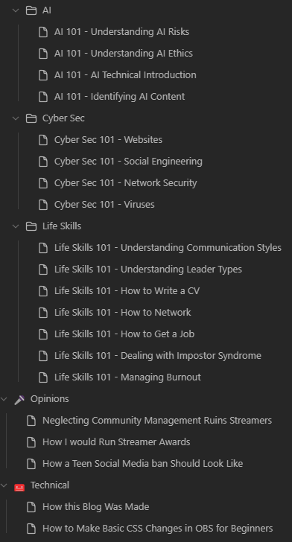Click the file icon for Managing Burnout
The width and height of the screenshot is (292, 542).
(x=43, y=377)
